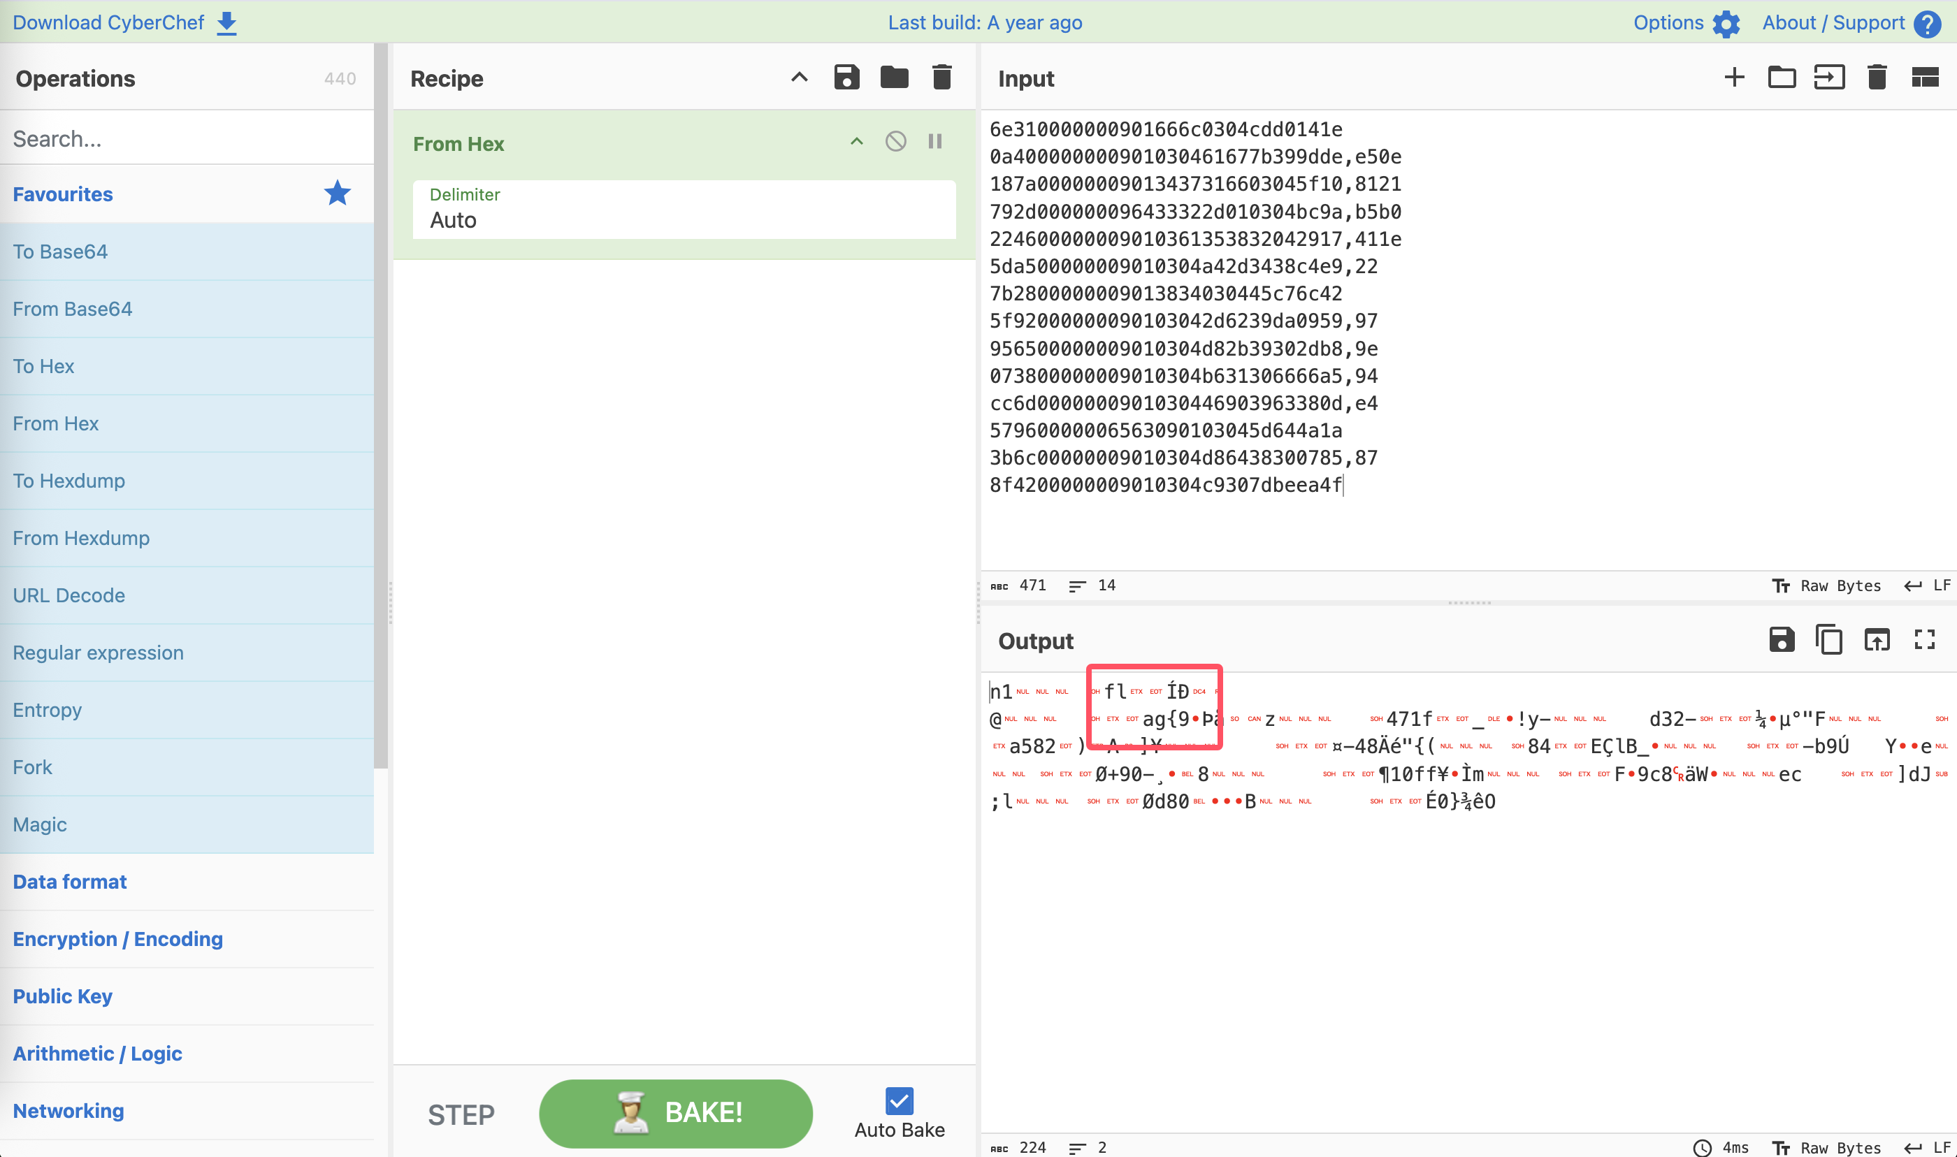Viewport: 1957px width, 1157px height.
Task: Select the From Base64 operation
Action: (187, 309)
